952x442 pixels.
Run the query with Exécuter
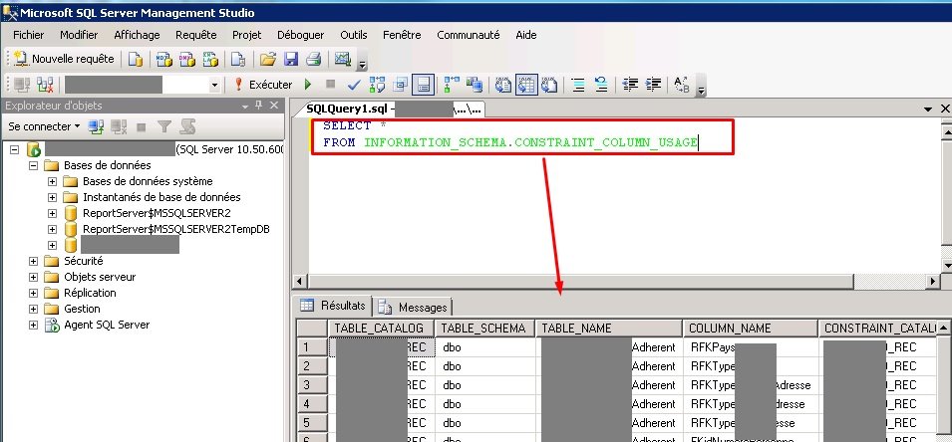(263, 85)
